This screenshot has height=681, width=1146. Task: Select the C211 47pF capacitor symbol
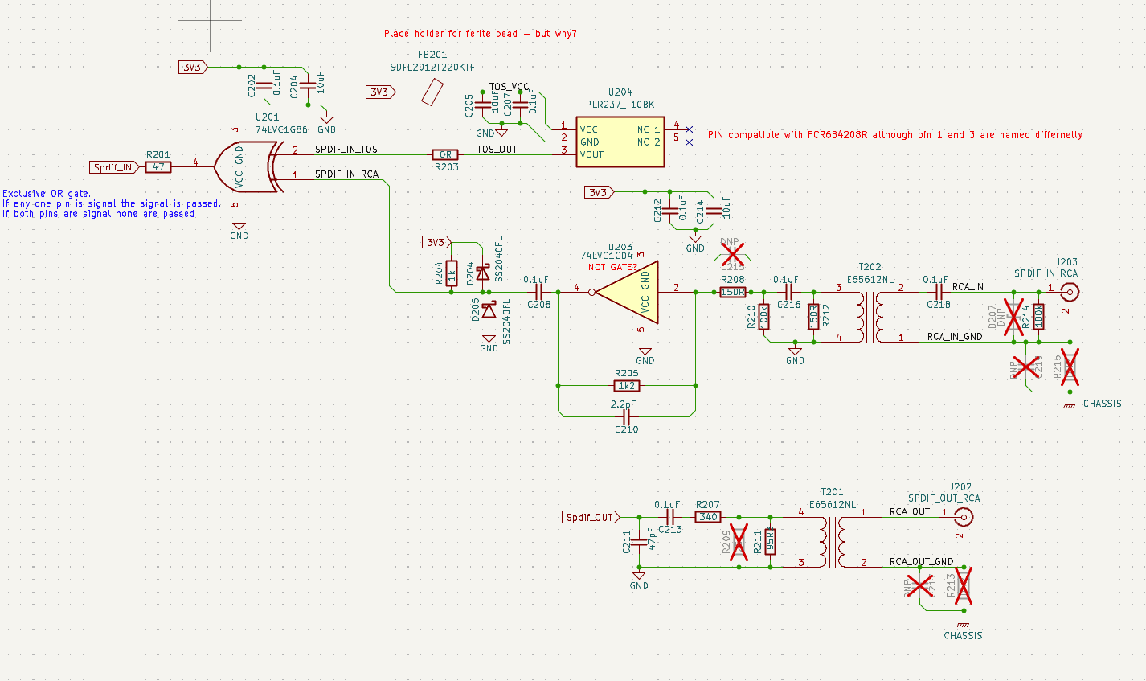(x=639, y=542)
